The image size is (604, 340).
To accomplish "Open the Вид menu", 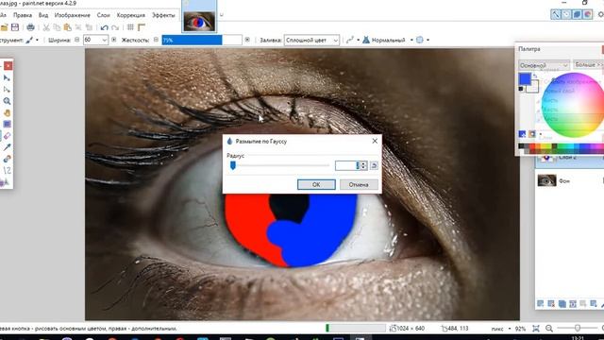I will click(x=43, y=15).
